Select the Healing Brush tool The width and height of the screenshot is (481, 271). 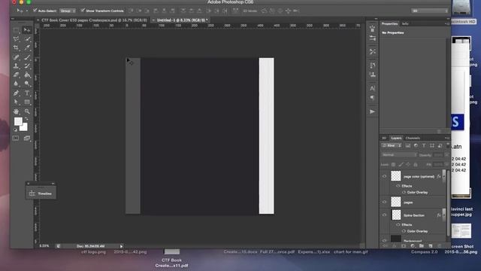[16, 57]
